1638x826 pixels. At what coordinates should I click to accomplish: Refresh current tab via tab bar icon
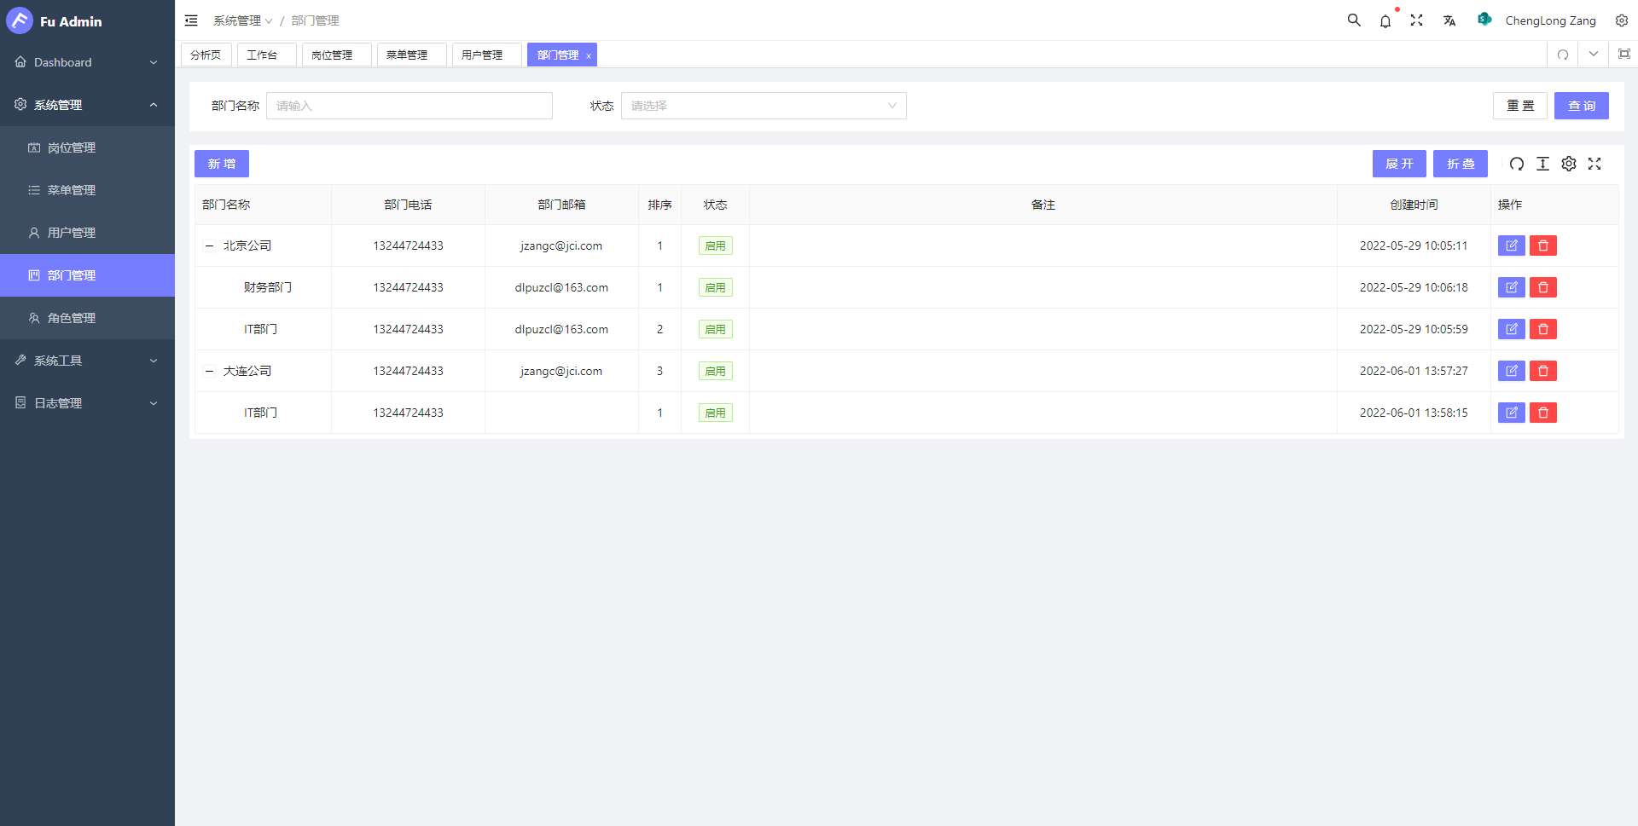click(1563, 55)
